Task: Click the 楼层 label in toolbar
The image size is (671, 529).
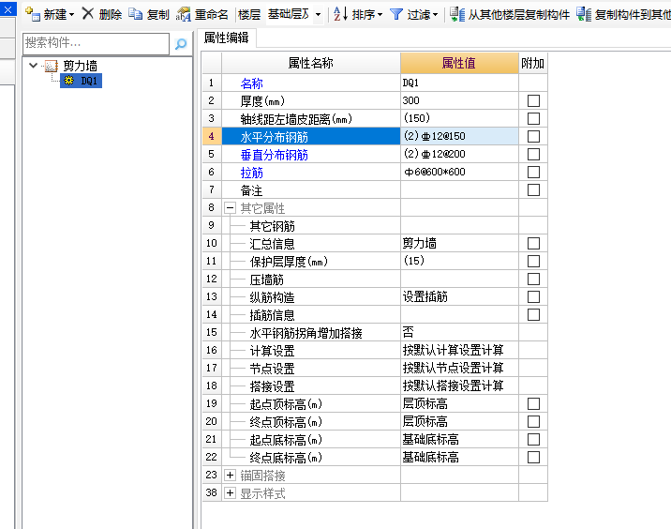Action: point(249,15)
